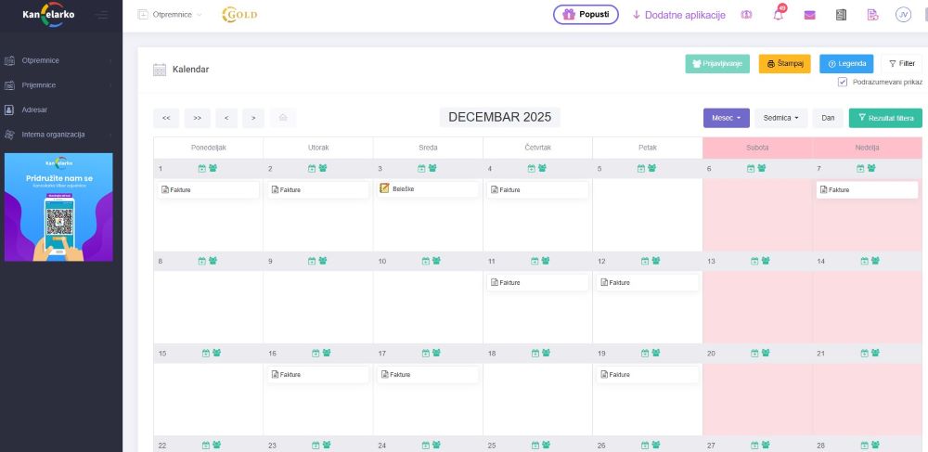The height and width of the screenshot is (452, 928).
Task: Open Fakture entry on December 17
Action: click(428, 374)
